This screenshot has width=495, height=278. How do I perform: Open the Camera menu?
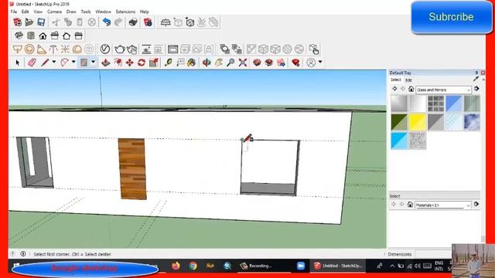pyautogui.click(x=54, y=12)
